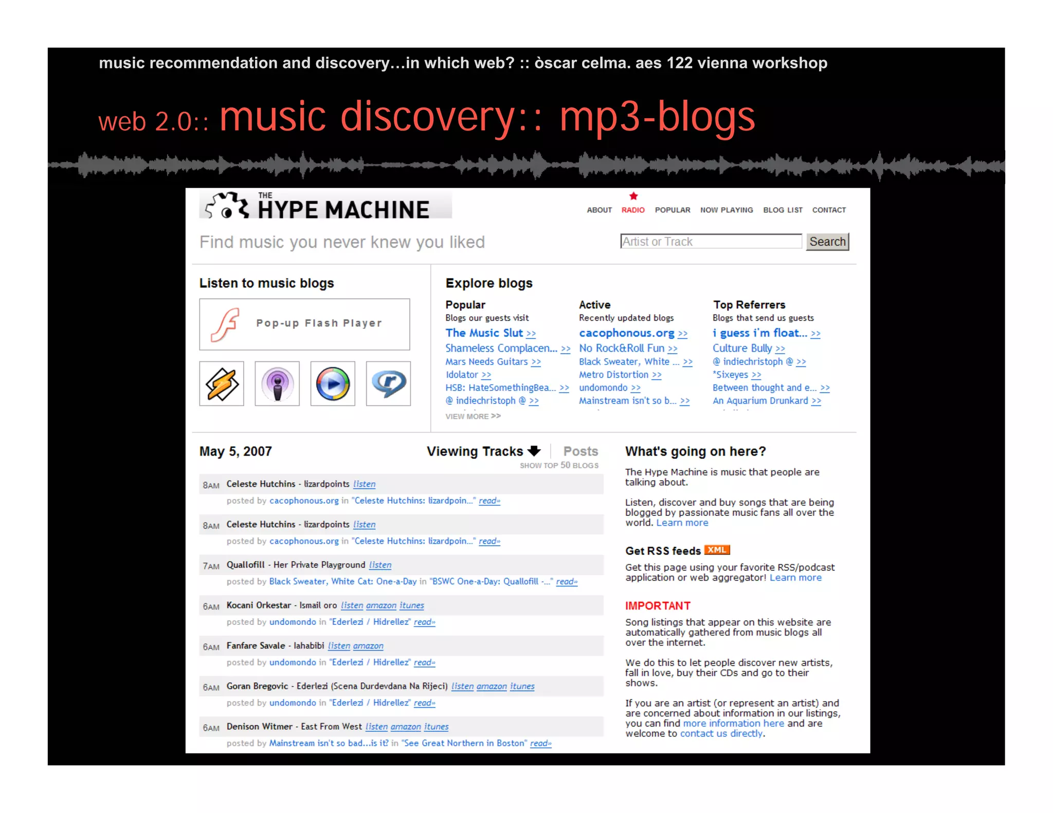1053x813 pixels.
Task: Click the Search button
Action: (x=827, y=242)
